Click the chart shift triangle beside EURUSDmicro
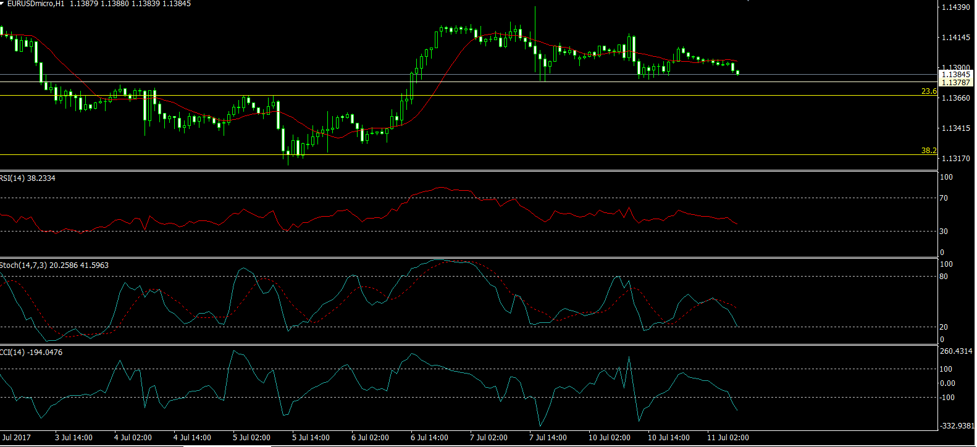The width and height of the screenshot is (977, 447). point(3,3)
